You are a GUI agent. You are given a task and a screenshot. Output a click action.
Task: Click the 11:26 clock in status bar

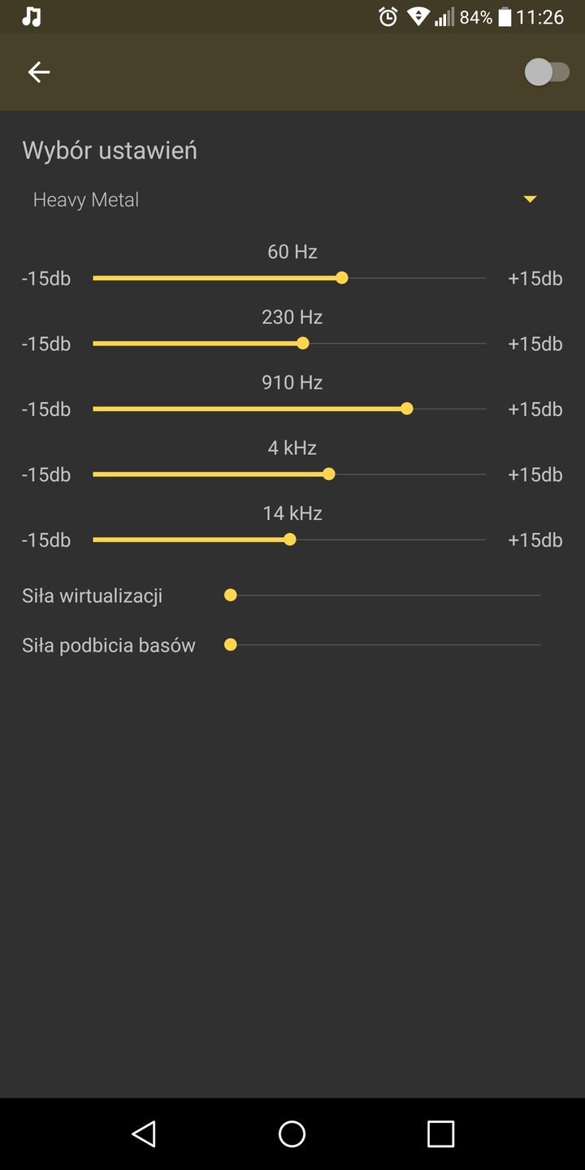pos(540,17)
